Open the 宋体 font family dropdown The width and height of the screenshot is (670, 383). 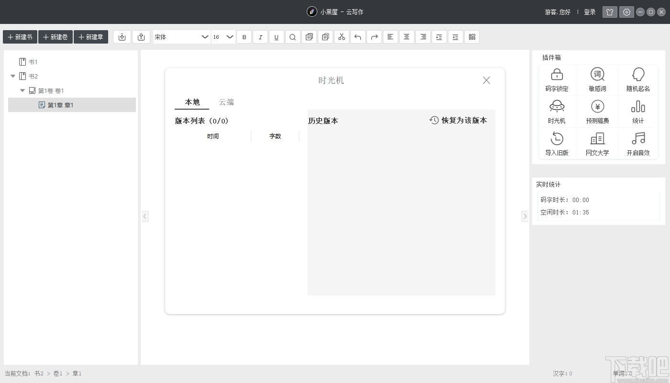coord(181,37)
